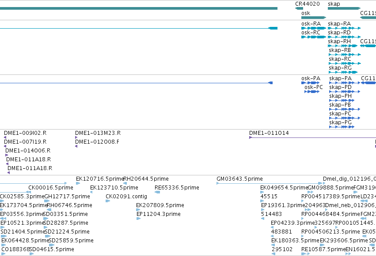Select EST EK173704.5prime
376x256 pixels.
[2, 210]
